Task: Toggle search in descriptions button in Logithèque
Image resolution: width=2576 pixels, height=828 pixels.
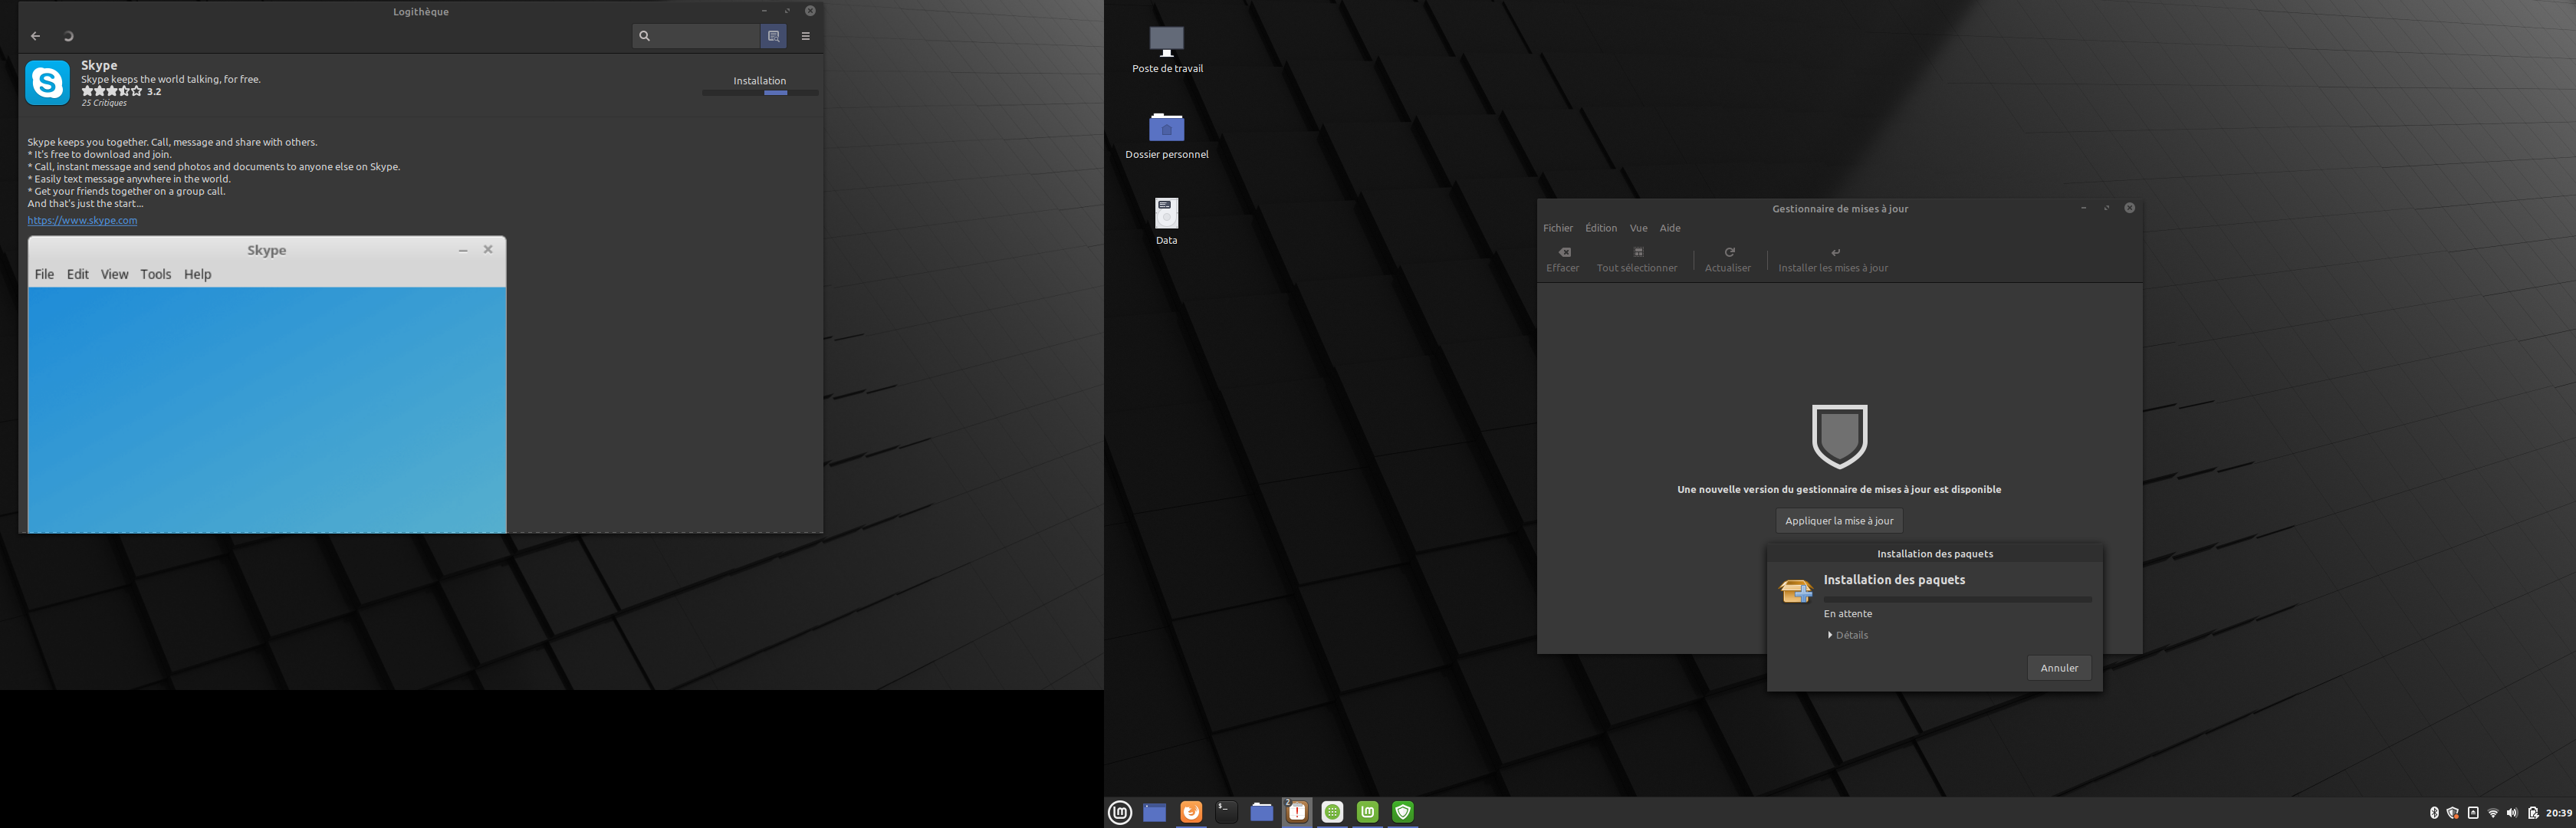Action: tap(773, 36)
